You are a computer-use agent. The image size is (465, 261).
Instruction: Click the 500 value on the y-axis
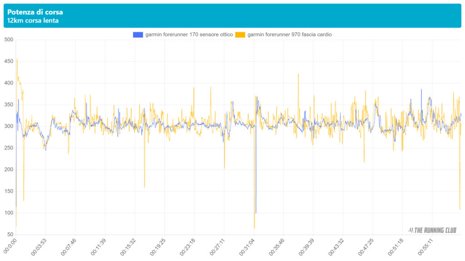coord(9,40)
